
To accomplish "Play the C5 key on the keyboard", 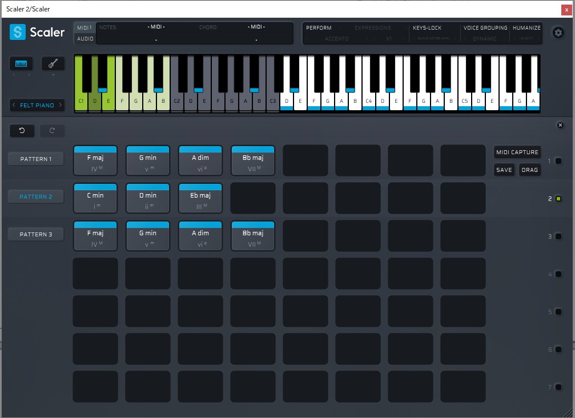I will (465, 101).
